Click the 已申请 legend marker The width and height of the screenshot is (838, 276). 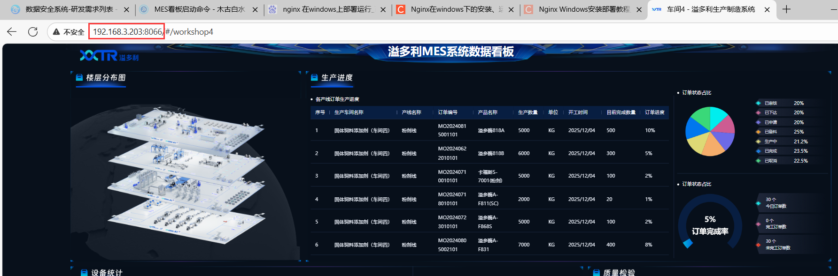[758, 122]
